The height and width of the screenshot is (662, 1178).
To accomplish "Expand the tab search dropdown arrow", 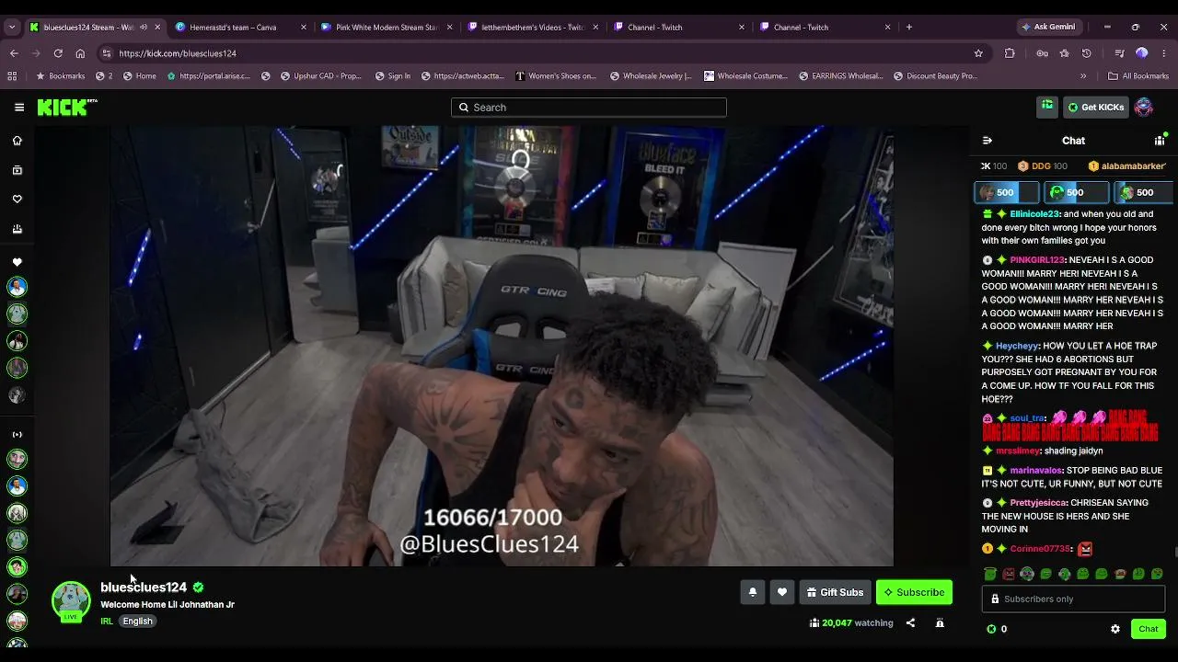I will point(12,27).
